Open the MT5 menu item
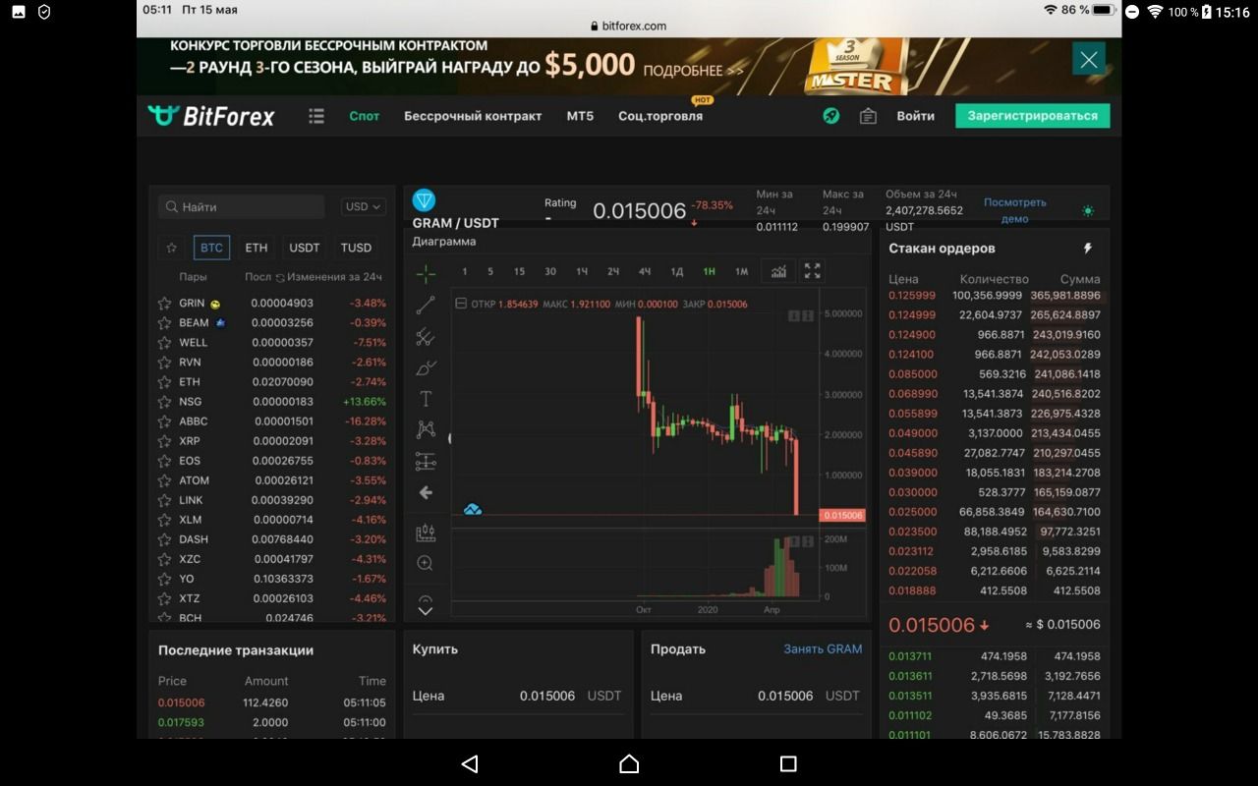This screenshot has height=786, width=1258. (580, 116)
